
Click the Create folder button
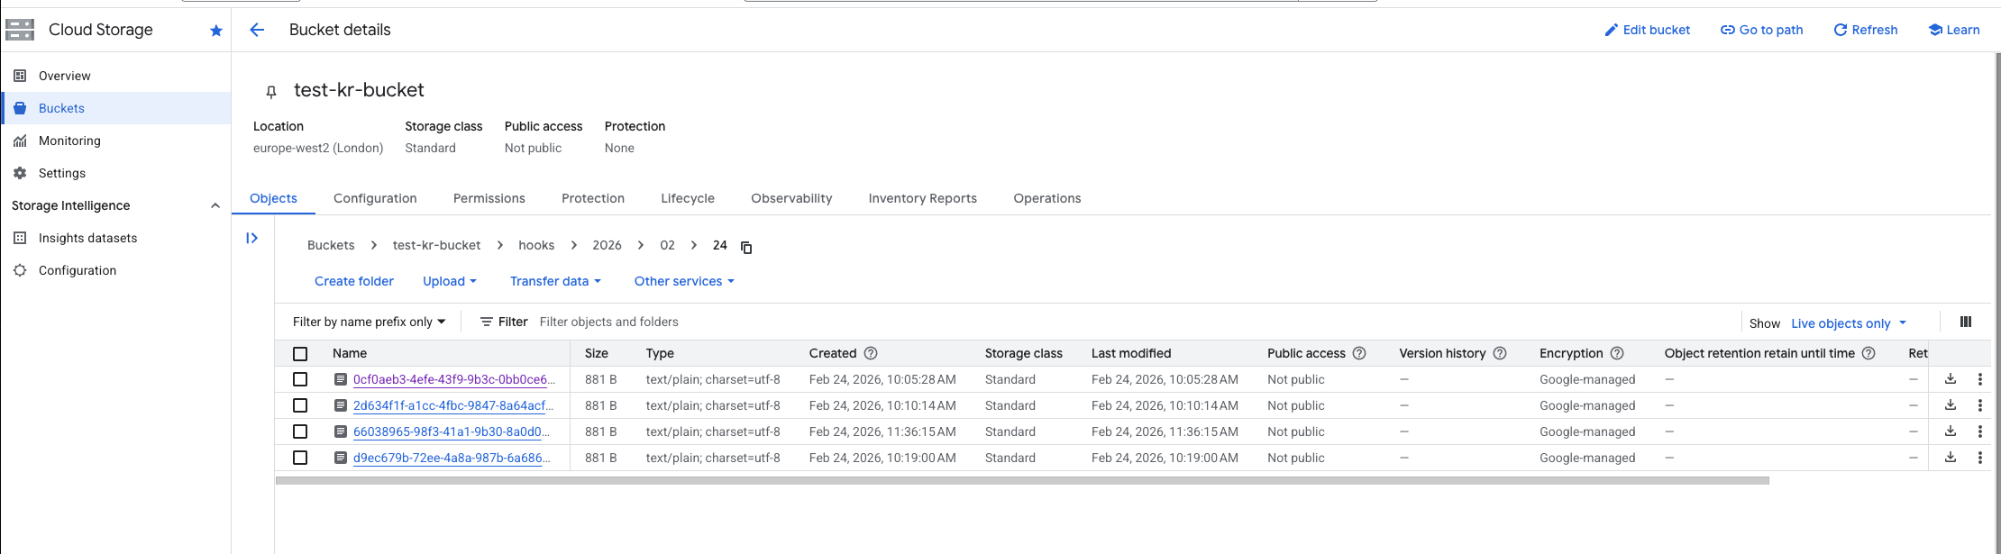point(354,281)
